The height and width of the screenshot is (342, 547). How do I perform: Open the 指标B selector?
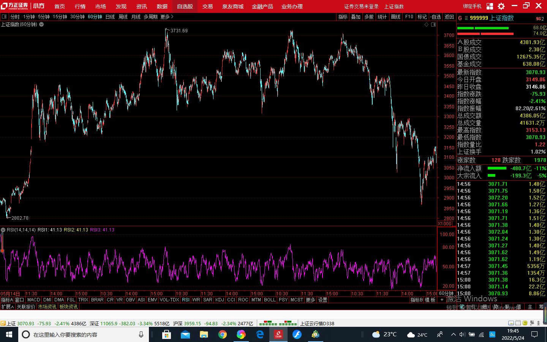416,300
